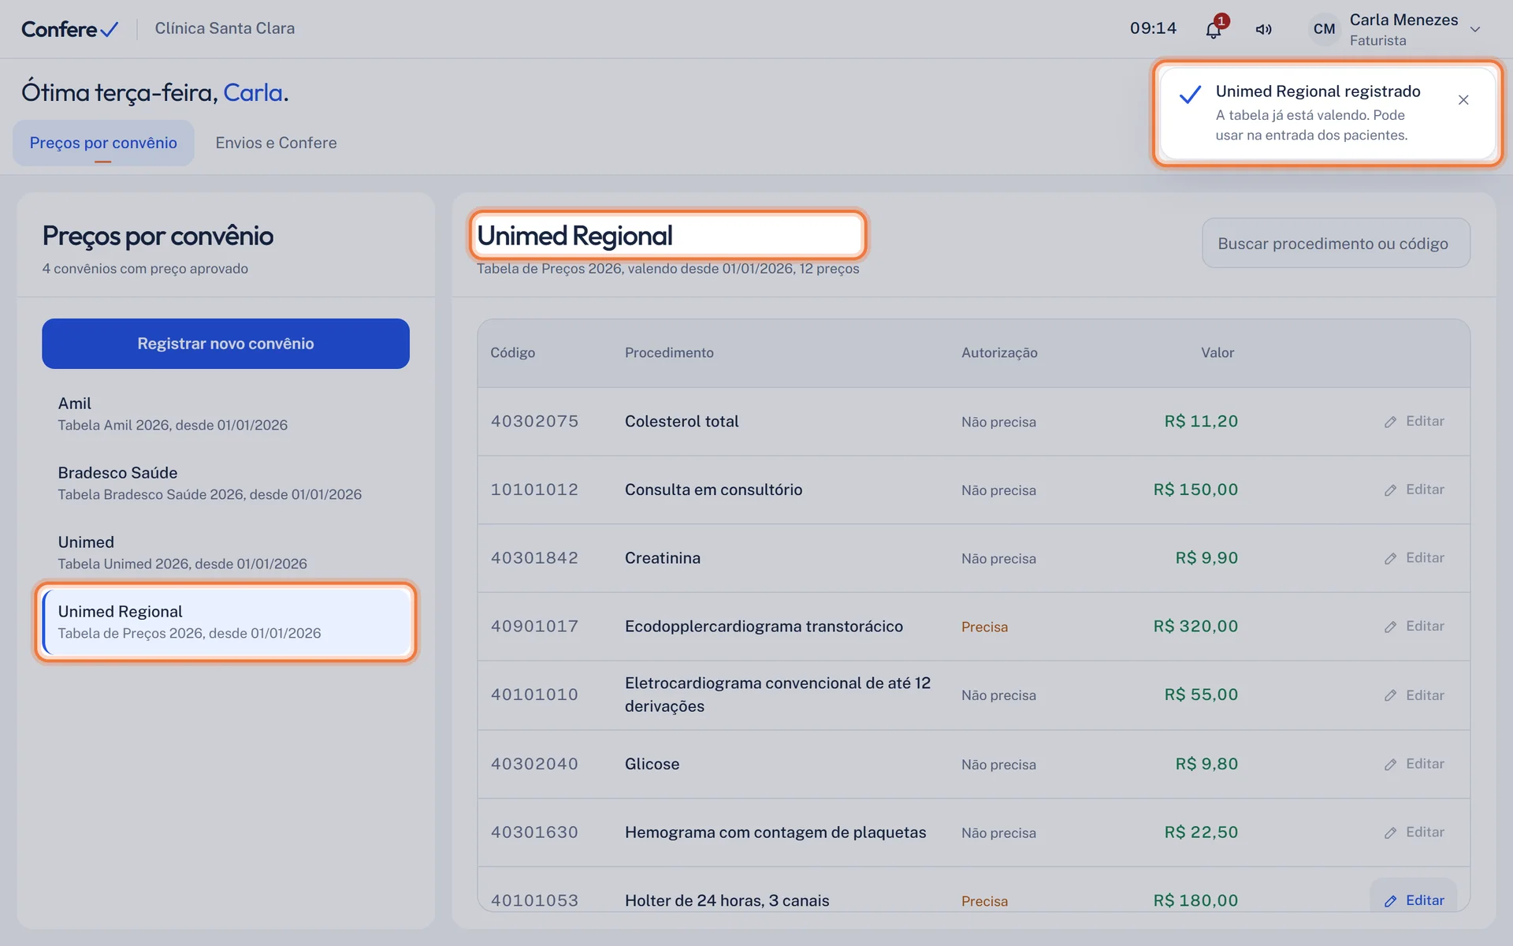Click the Confere logo
The width and height of the screenshot is (1513, 946).
[x=69, y=29]
